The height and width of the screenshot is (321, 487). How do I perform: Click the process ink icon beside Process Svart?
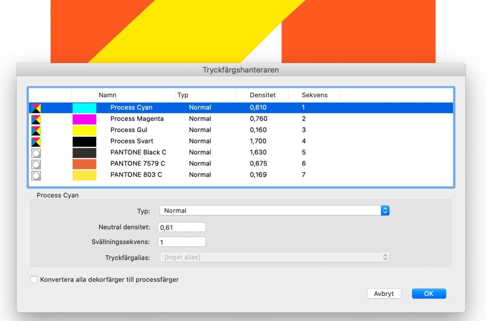click(x=36, y=141)
